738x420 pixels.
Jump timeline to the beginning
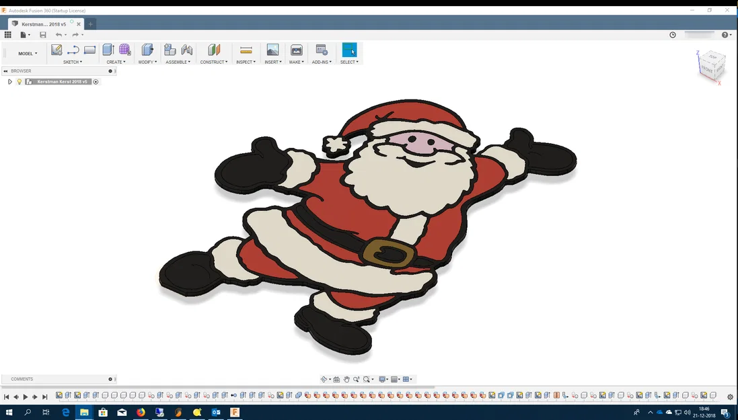click(6, 397)
